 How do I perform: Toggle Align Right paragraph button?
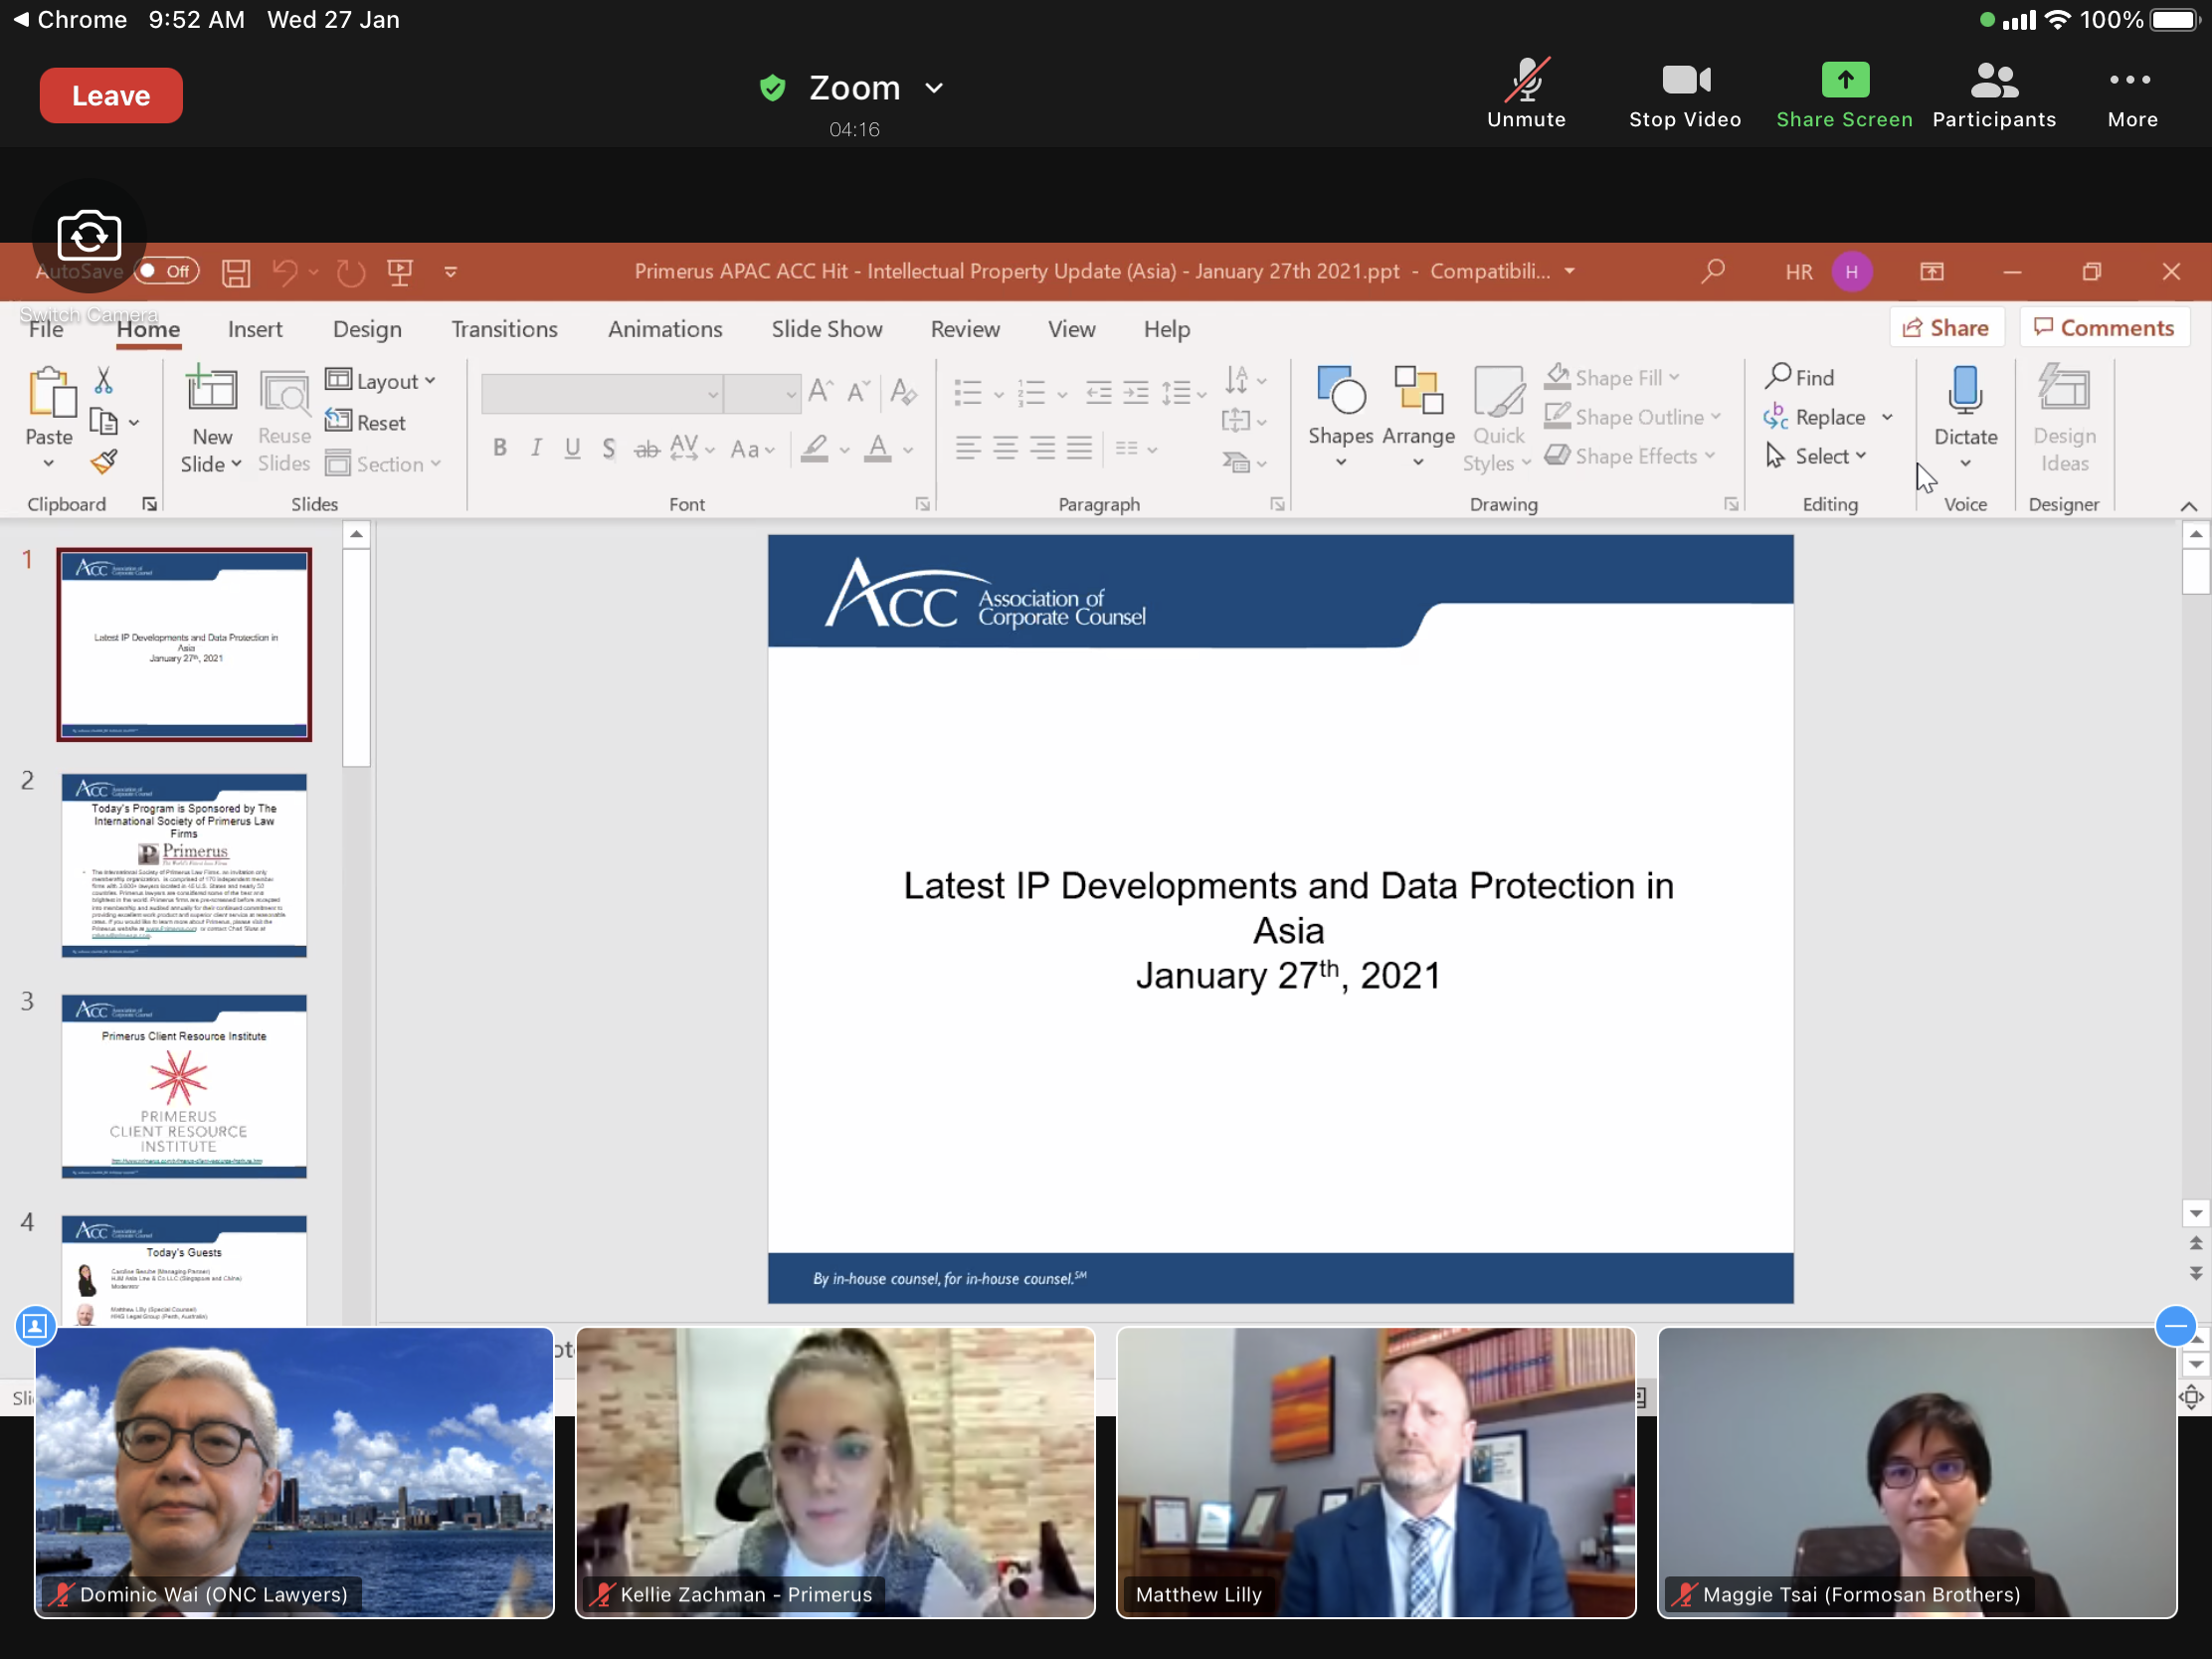point(1042,448)
